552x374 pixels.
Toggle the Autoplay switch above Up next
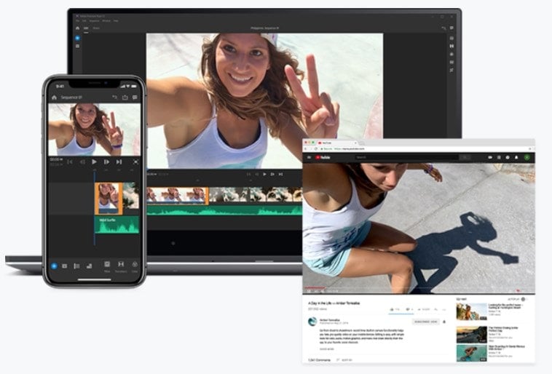point(523,299)
